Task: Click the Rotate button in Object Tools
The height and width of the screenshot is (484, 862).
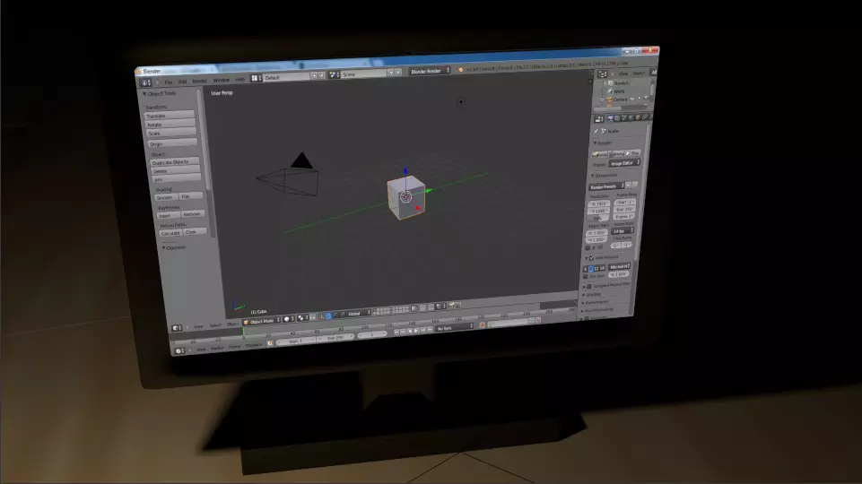Action: click(x=170, y=125)
